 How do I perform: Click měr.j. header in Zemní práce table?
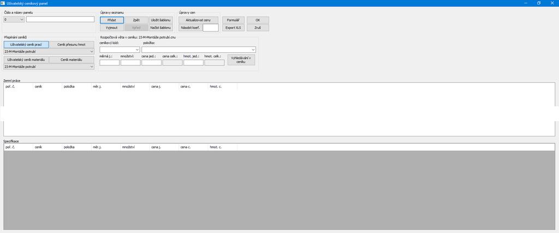pos(106,87)
